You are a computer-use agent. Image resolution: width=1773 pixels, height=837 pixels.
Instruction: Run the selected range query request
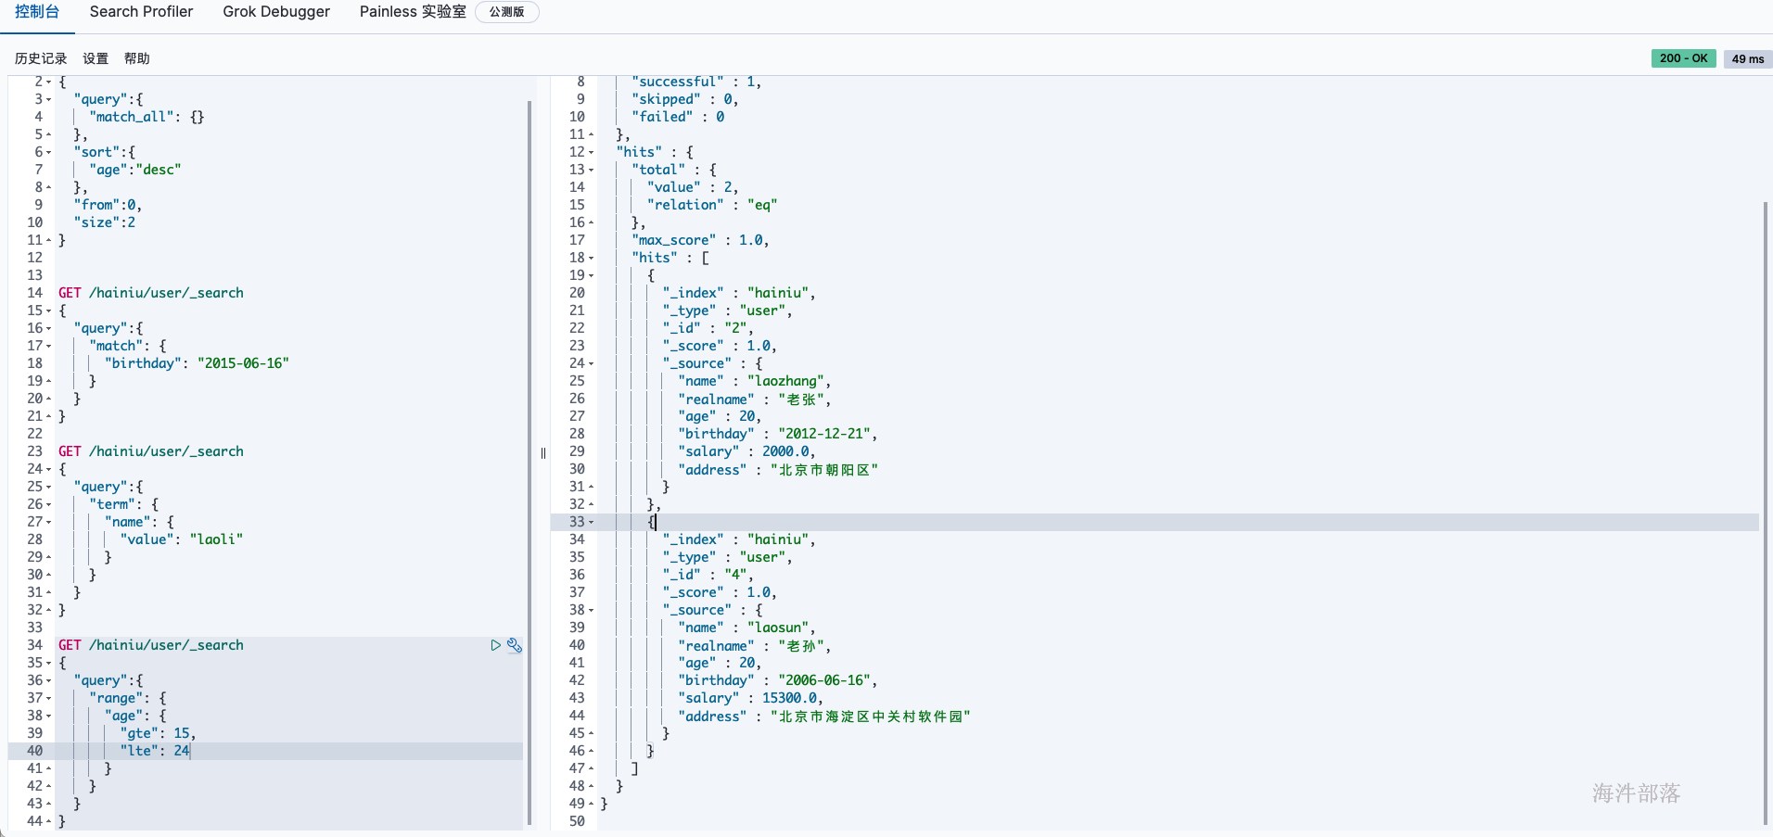(x=496, y=645)
